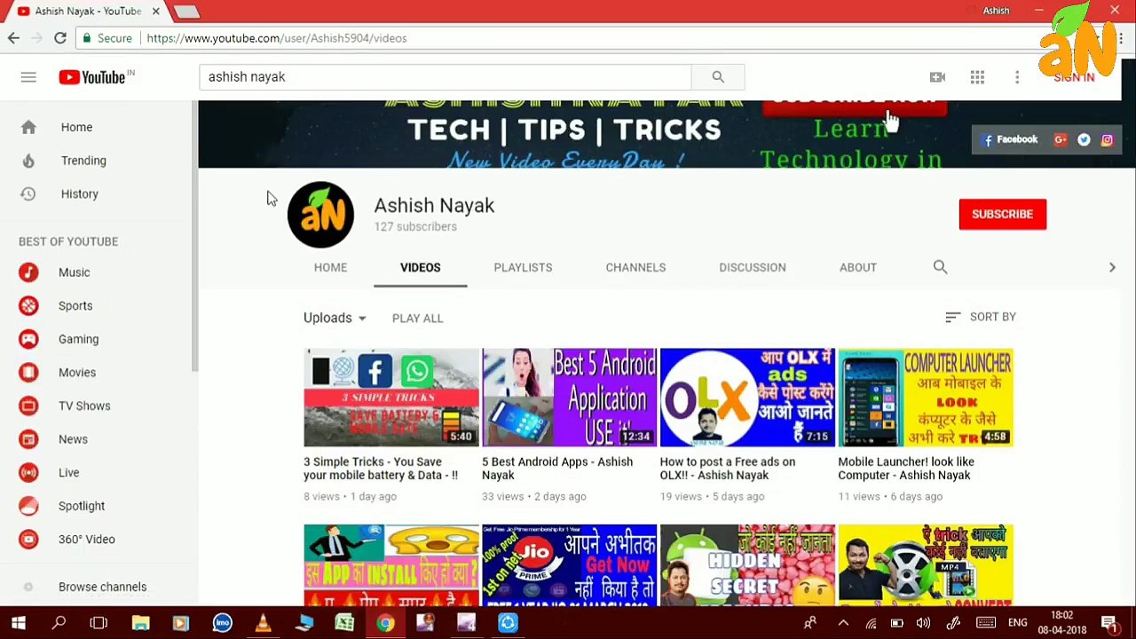Open Browse channels link
1136x639 pixels.
point(102,587)
